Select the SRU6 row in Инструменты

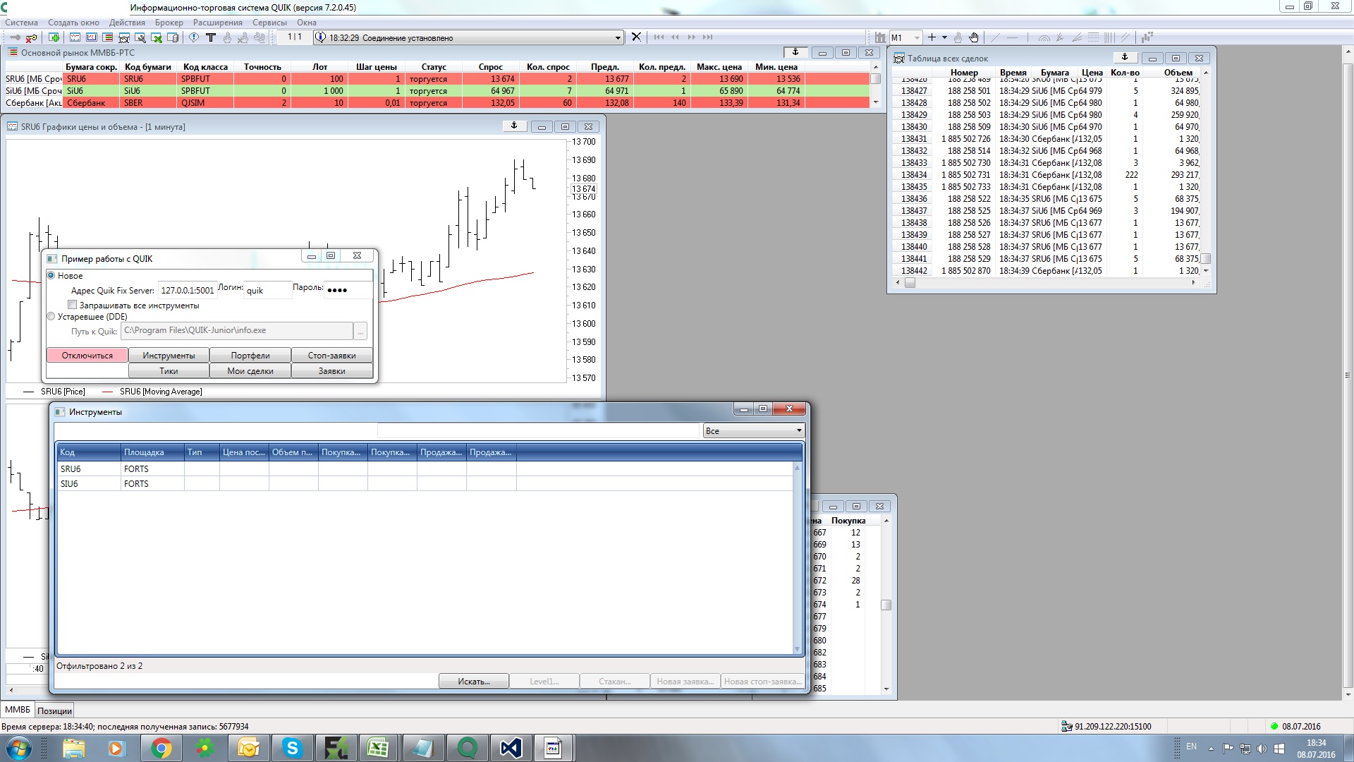[425, 468]
